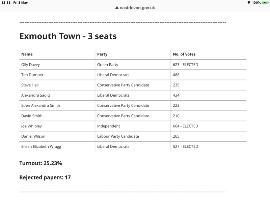Screen dimensions: 270x202
Task: Click the Rejected papers: 17 text
Action: pos(45,177)
